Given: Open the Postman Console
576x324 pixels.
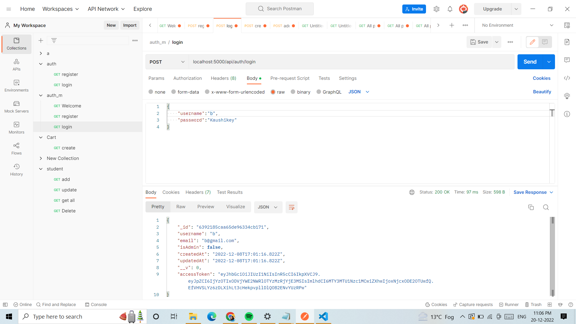Looking at the screenshot, I should point(96,304).
